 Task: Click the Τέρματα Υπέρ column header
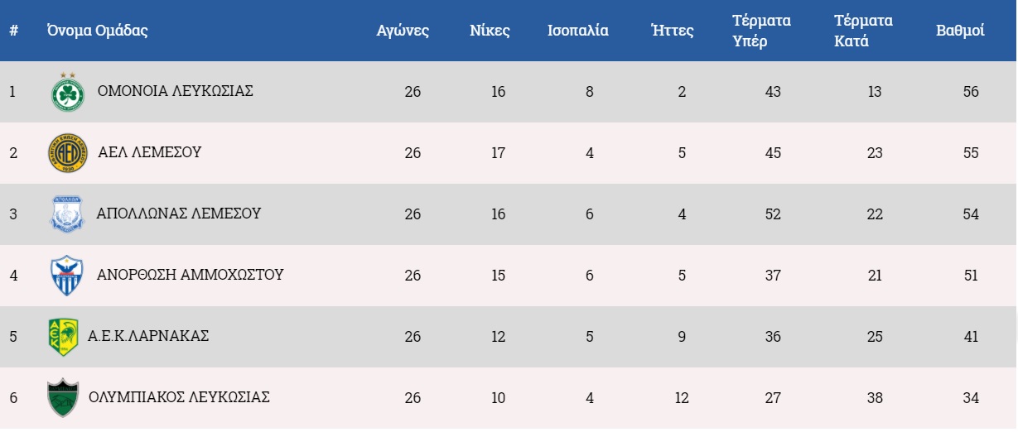[x=762, y=31]
